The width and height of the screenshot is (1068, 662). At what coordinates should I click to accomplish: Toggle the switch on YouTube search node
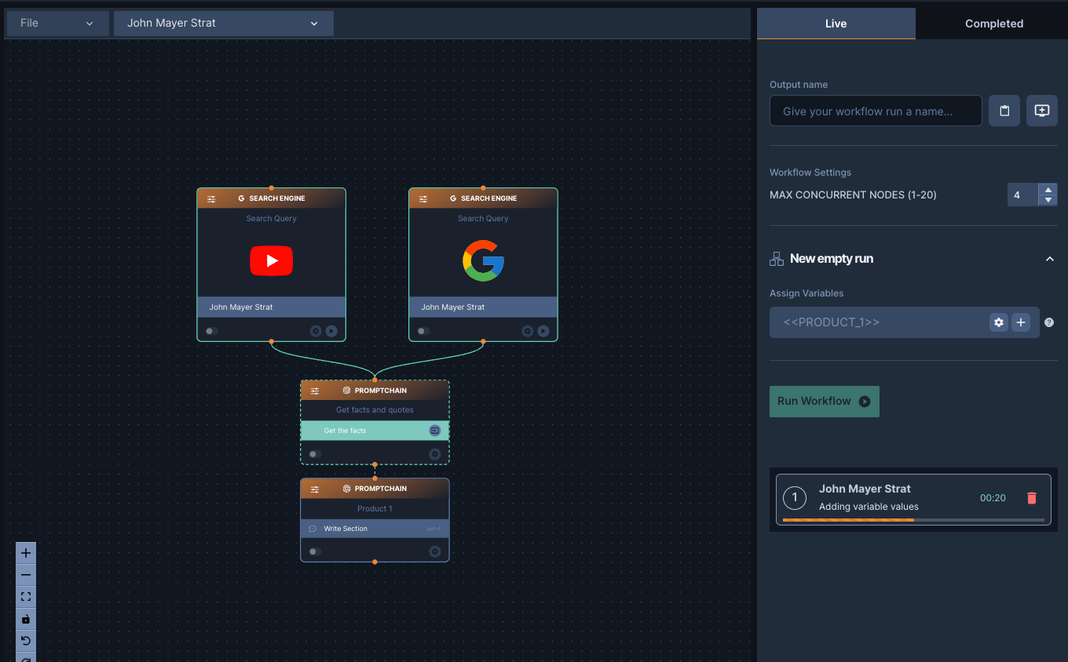click(x=212, y=331)
